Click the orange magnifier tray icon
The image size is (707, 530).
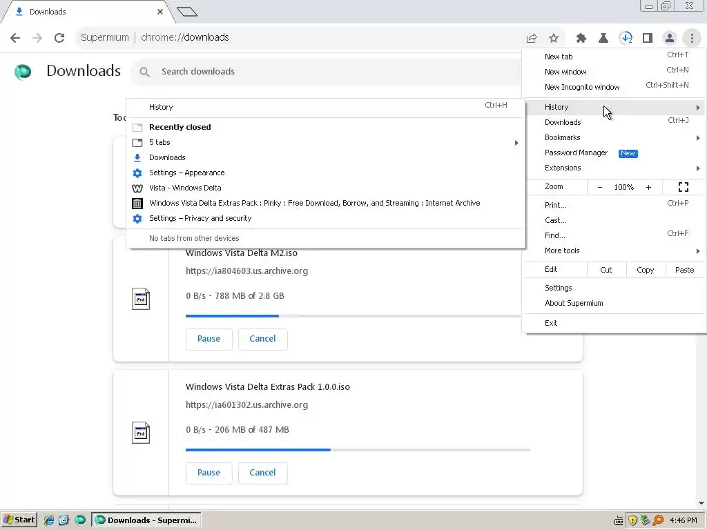658,520
